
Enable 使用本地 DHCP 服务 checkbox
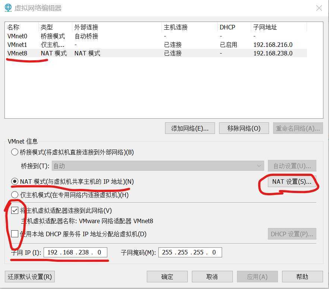point(15,234)
